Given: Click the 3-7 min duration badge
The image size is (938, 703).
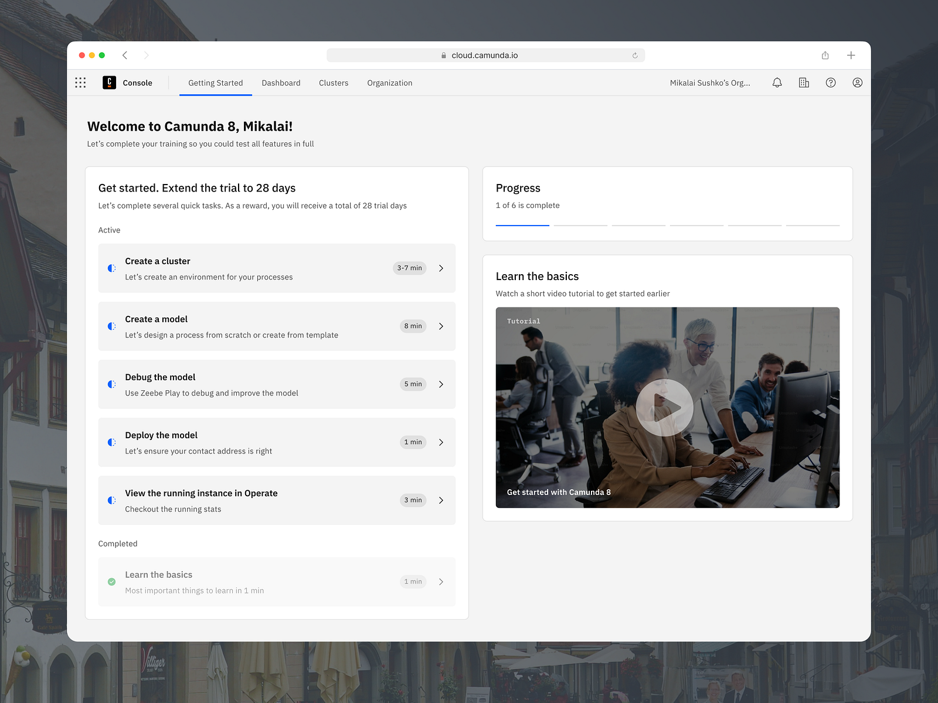Looking at the screenshot, I should [410, 268].
